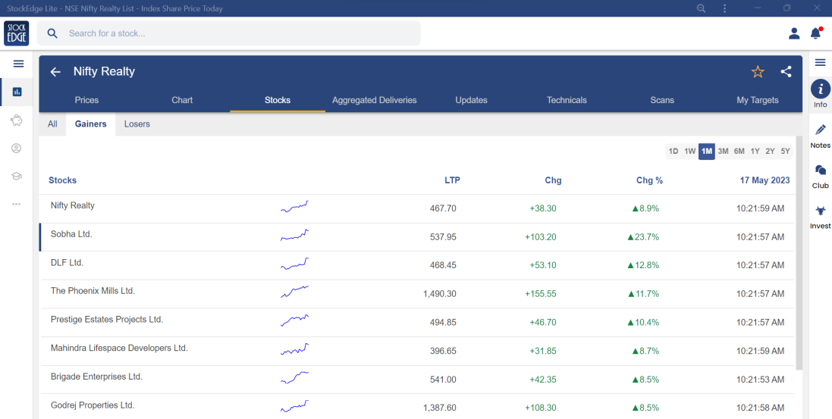Open the Aggregated Deliveries tab

tap(374, 100)
